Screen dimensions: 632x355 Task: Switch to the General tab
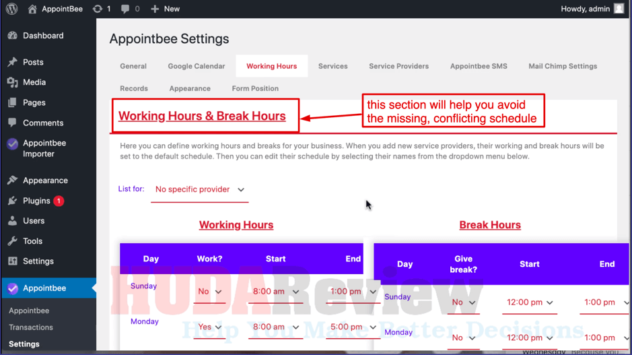(133, 66)
